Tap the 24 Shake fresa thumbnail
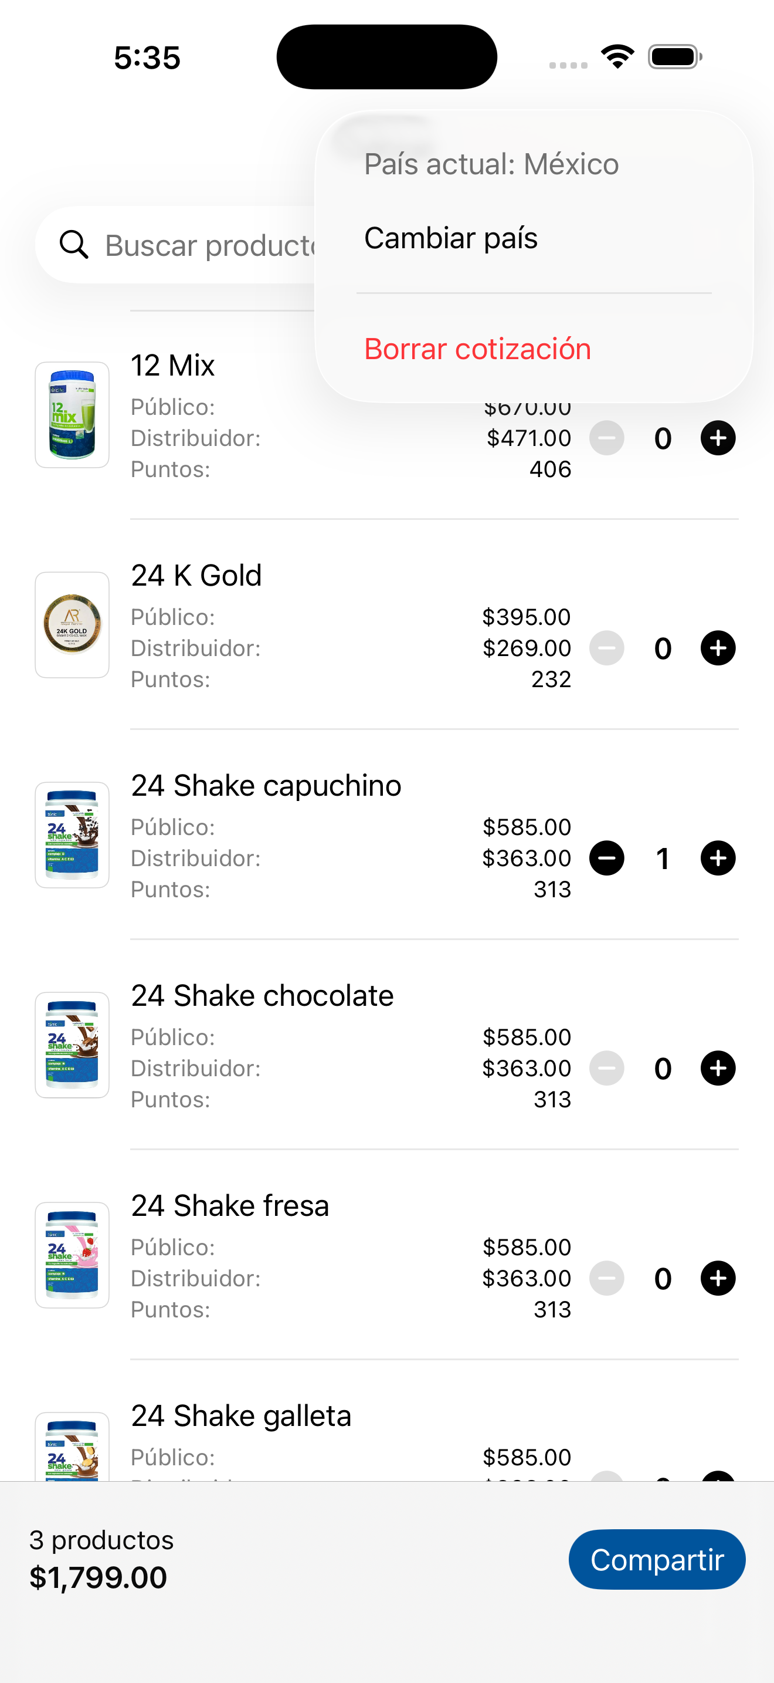The width and height of the screenshot is (774, 1683). coord(72,1255)
